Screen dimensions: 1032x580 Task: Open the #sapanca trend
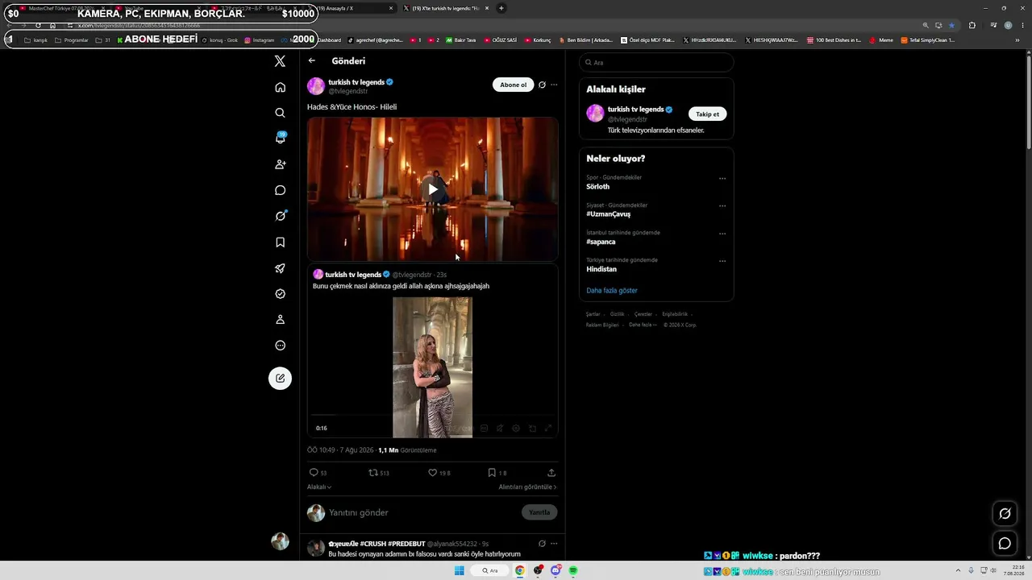coord(601,242)
